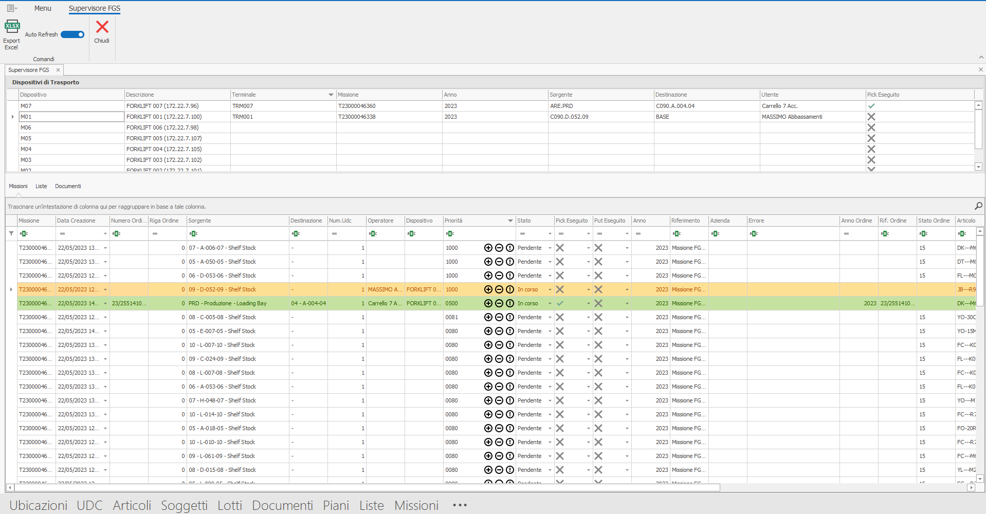This screenshot has width=986, height=514.
Task: Click filter funnel icon in missions filter row
Action: click(11, 233)
